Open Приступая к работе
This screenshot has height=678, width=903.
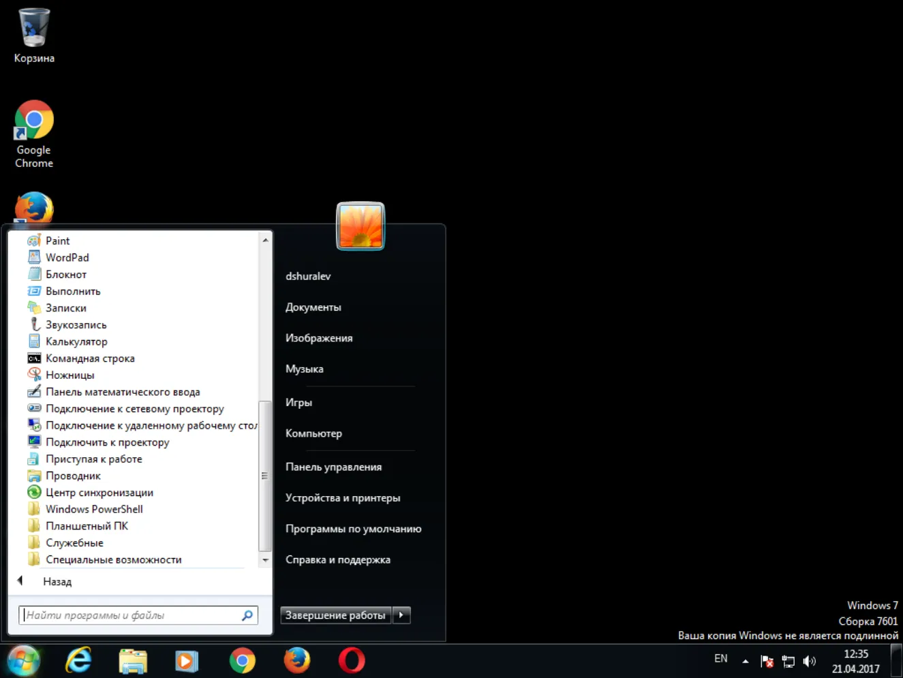[x=85, y=459]
